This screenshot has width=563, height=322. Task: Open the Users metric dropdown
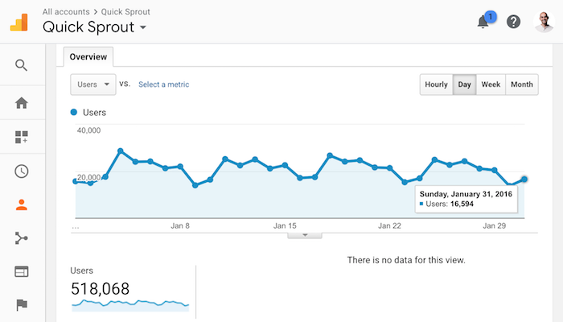pyautogui.click(x=93, y=85)
